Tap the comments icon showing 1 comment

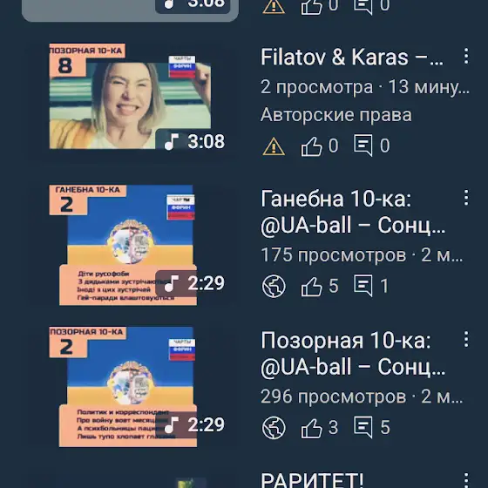(x=363, y=286)
